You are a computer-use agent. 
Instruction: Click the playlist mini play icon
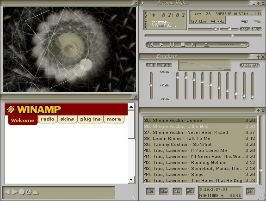click(x=205, y=195)
